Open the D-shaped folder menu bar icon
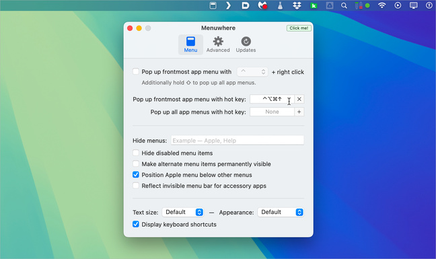The height and width of the screenshot is (259, 436). click(245, 5)
